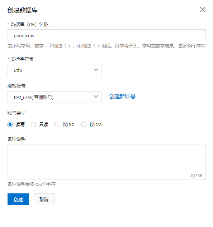Click the naming rule hint under database name
The height and width of the screenshot is (227, 213).
[106, 46]
